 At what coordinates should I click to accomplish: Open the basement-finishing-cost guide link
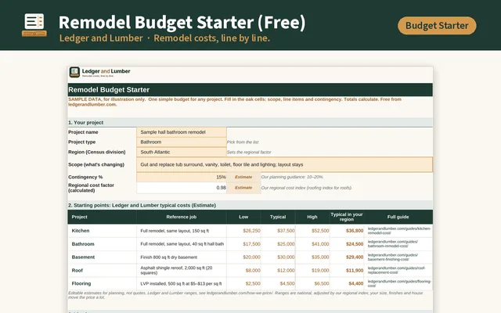coord(393,257)
